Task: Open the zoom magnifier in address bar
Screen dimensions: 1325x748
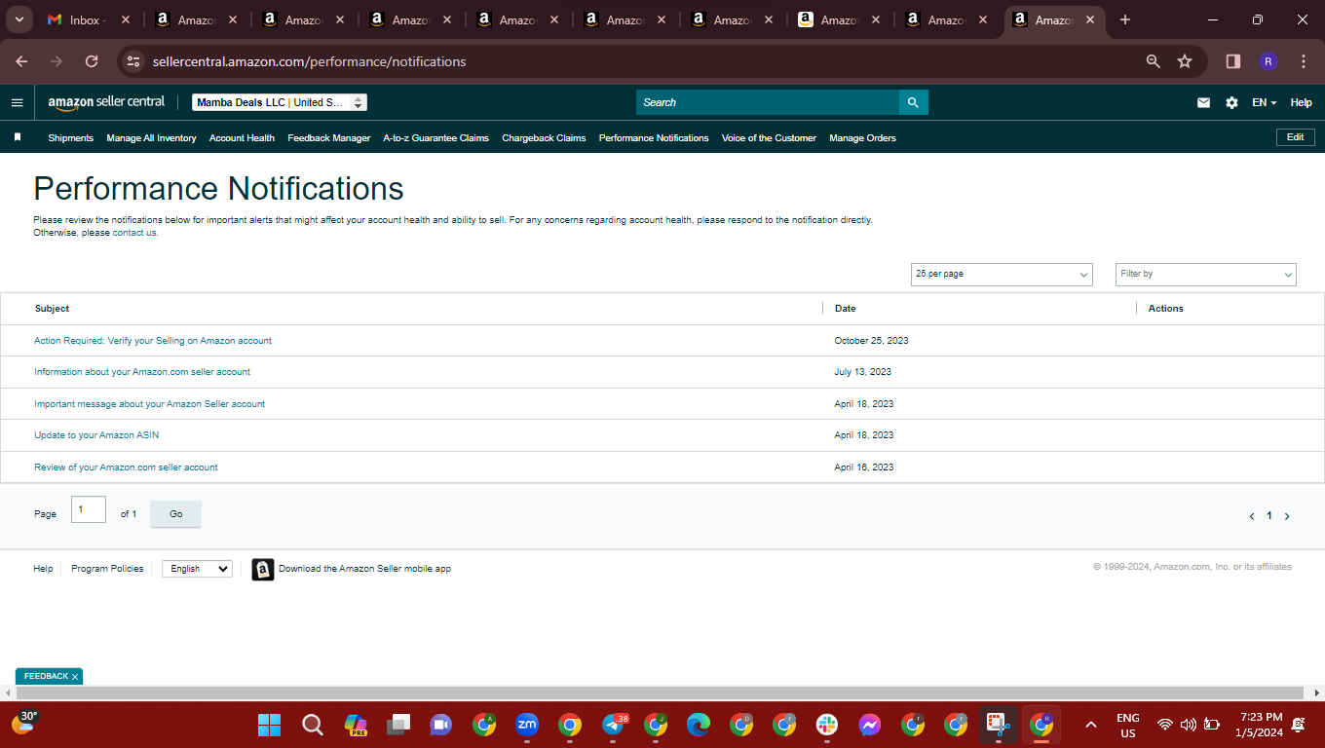Action: pos(1154,61)
